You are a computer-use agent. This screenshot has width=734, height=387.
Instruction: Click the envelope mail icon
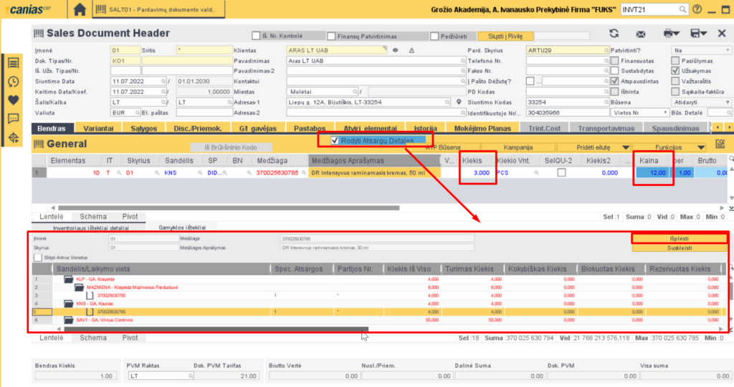point(642,34)
